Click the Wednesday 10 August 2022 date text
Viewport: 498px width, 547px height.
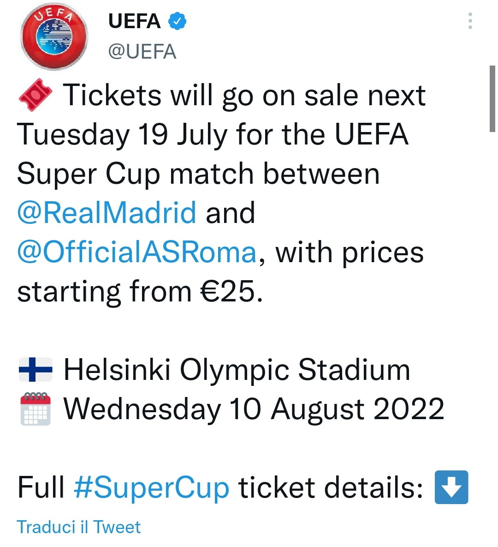click(x=254, y=409)
